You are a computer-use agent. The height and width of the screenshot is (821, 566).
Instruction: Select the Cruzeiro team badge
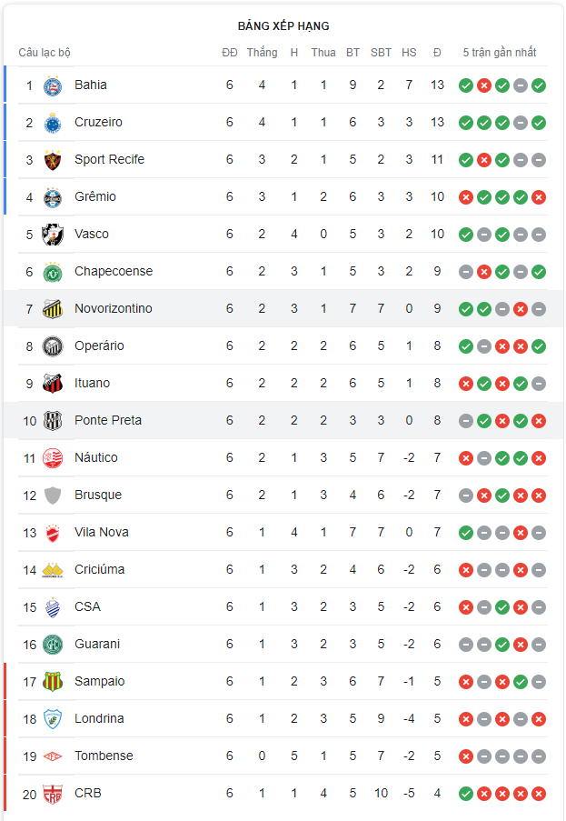[53, 122]
